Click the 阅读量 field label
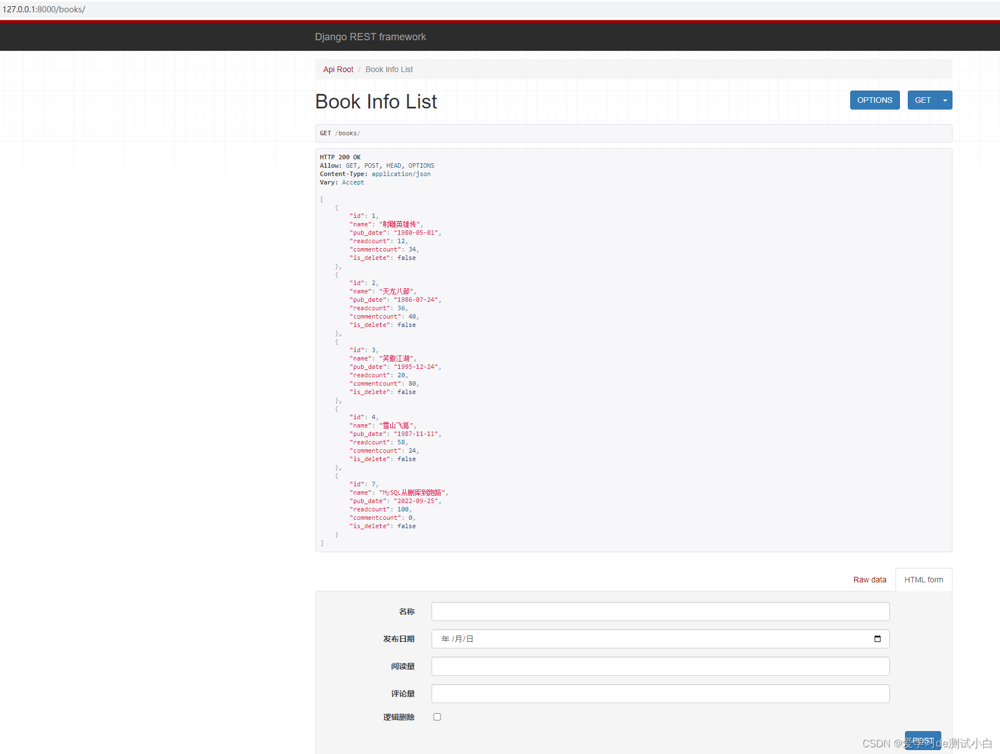This screenshot has height=754, width=1000. [x=402, y=666]
